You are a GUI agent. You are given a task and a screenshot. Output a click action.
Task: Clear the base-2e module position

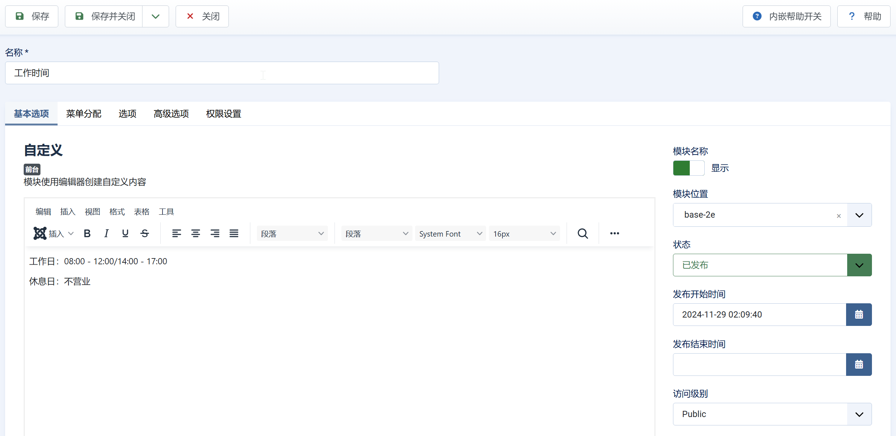[838, 216]
